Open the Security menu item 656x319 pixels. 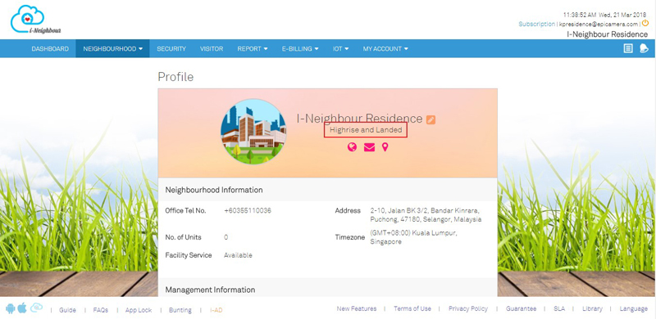171,49
